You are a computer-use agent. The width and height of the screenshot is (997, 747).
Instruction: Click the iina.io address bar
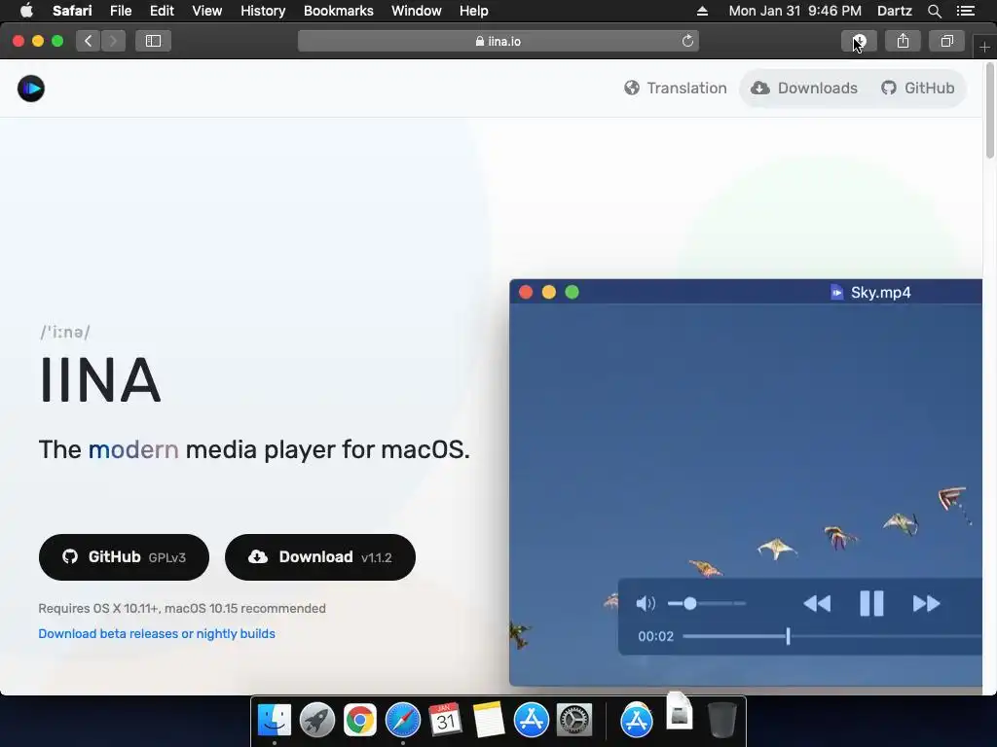[x=498, y=41]
